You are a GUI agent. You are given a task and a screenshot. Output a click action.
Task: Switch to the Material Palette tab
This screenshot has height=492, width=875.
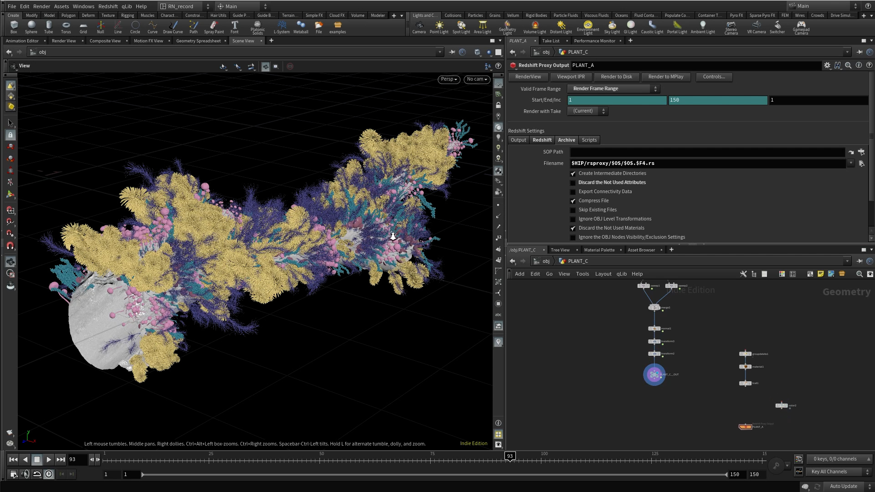[599, 250]
